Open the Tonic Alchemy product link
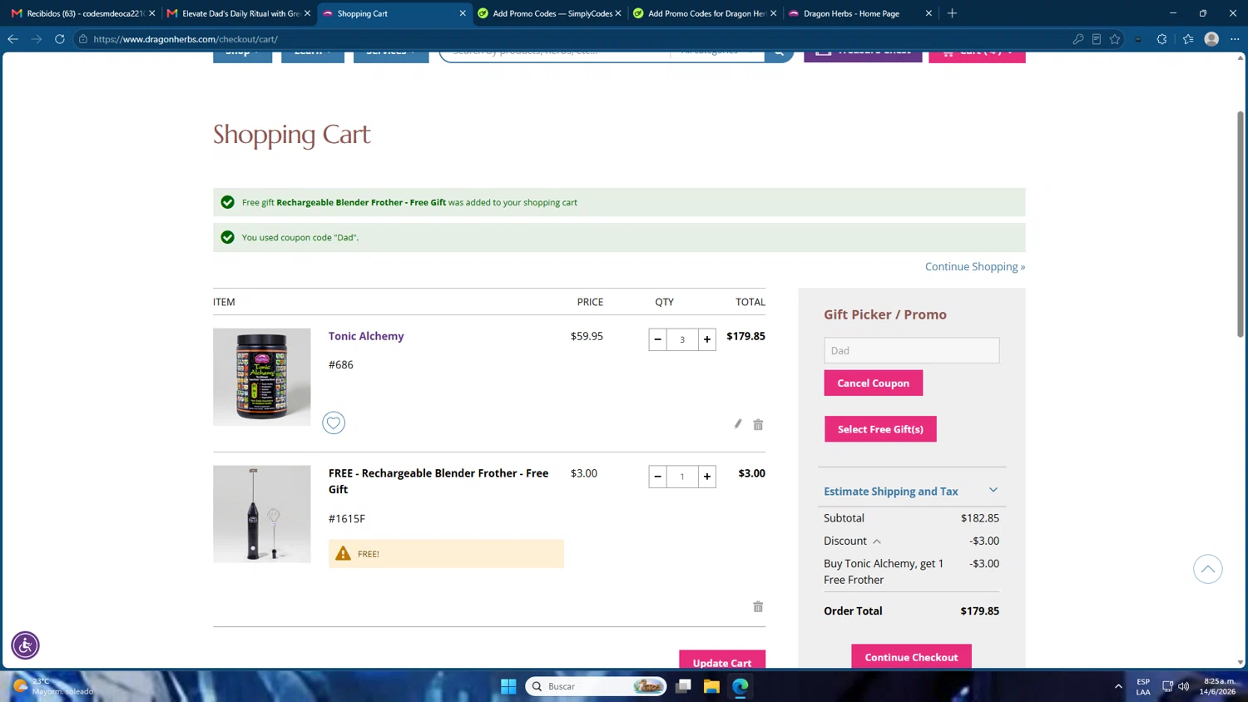The height and width of the screenshot is (702, 1248). pos(366,336)
